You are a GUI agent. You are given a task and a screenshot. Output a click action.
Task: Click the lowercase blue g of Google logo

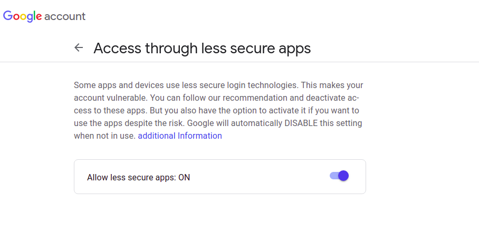click(x=30, y=18)
